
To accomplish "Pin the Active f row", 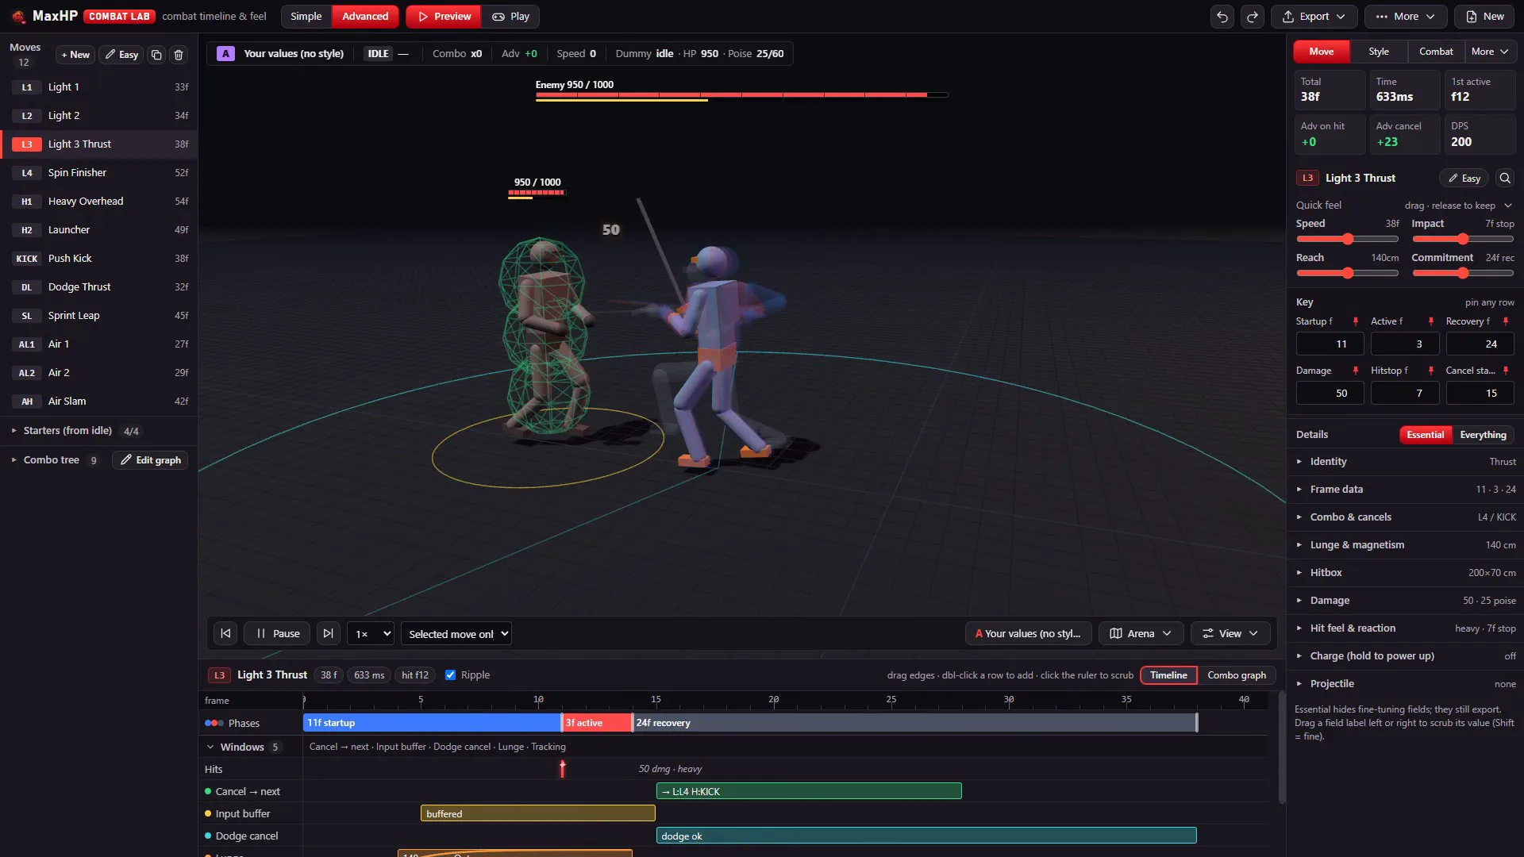I will click(1430, 321).
